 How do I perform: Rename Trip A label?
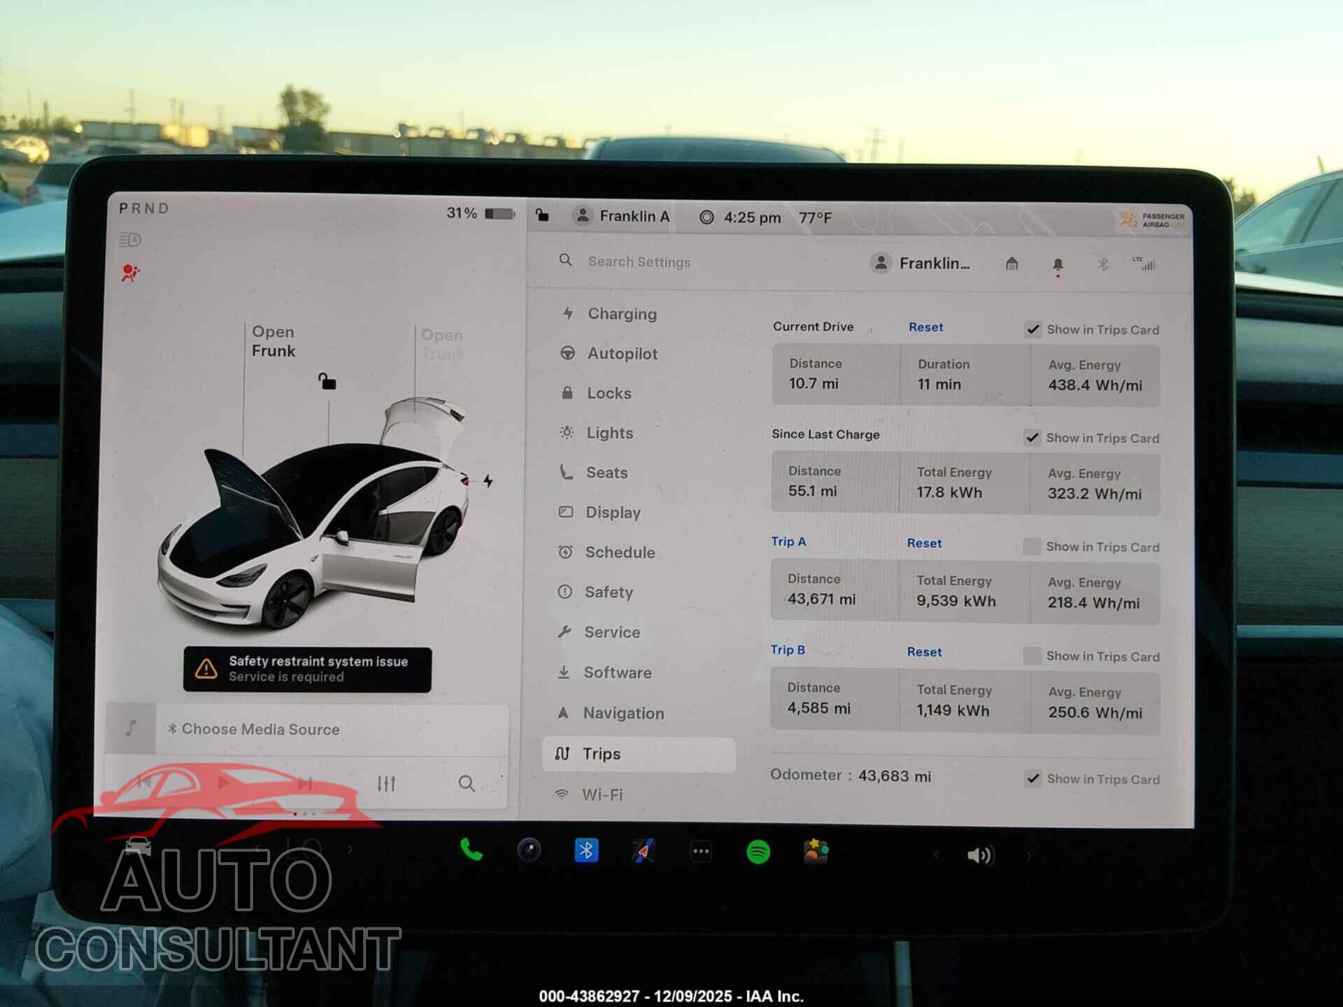pyautogui.click(x=788, y=541)
